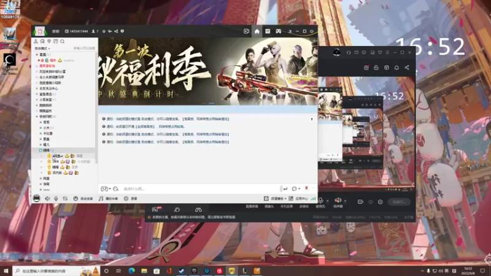Image resolution: width=491 pixels, height=276 pixels.
Task: Open the 频道模板 dropdown
Action: tap(275, 198)
